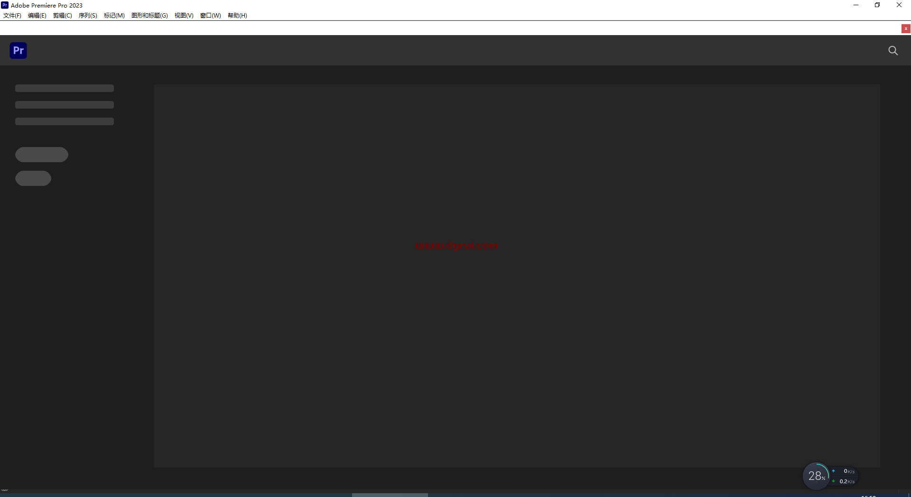Click the blue upload speed arrow icon

835,470
